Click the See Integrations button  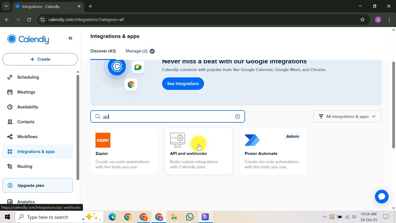[x=183, y=84]
